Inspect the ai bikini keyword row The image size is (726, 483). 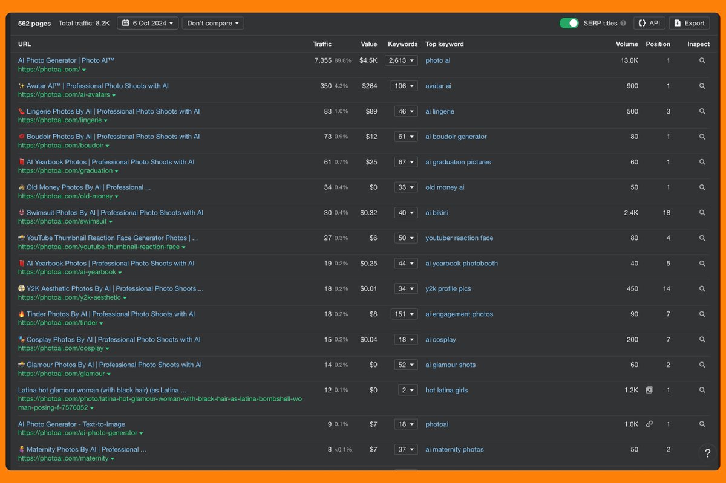(702, 213)
